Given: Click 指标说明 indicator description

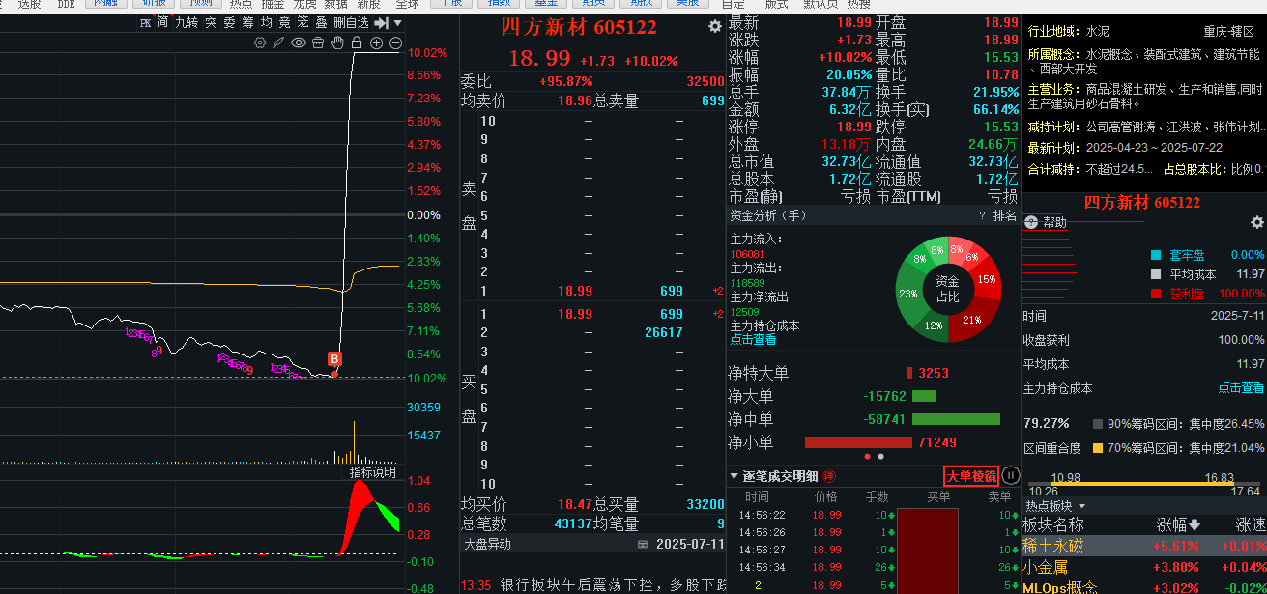Looking at the screenshot, I should tap(373, 472).
